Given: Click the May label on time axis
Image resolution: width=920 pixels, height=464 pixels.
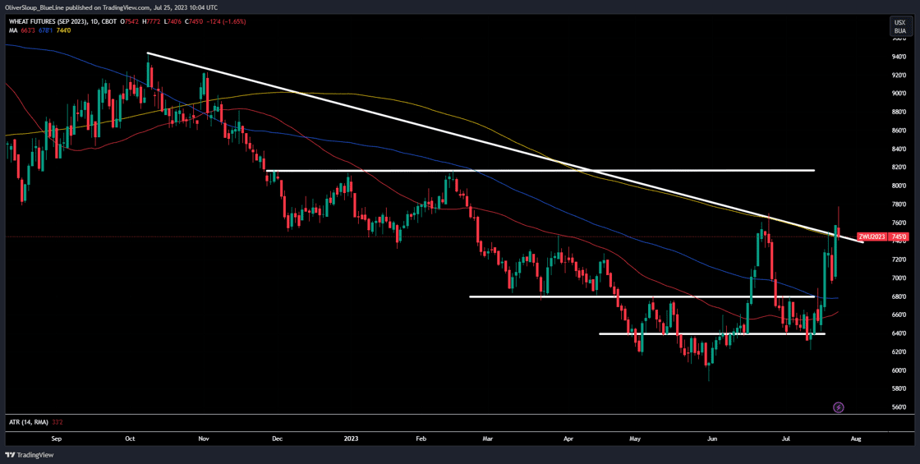Looking at the screenshot, I should click(x=634, y=439).
